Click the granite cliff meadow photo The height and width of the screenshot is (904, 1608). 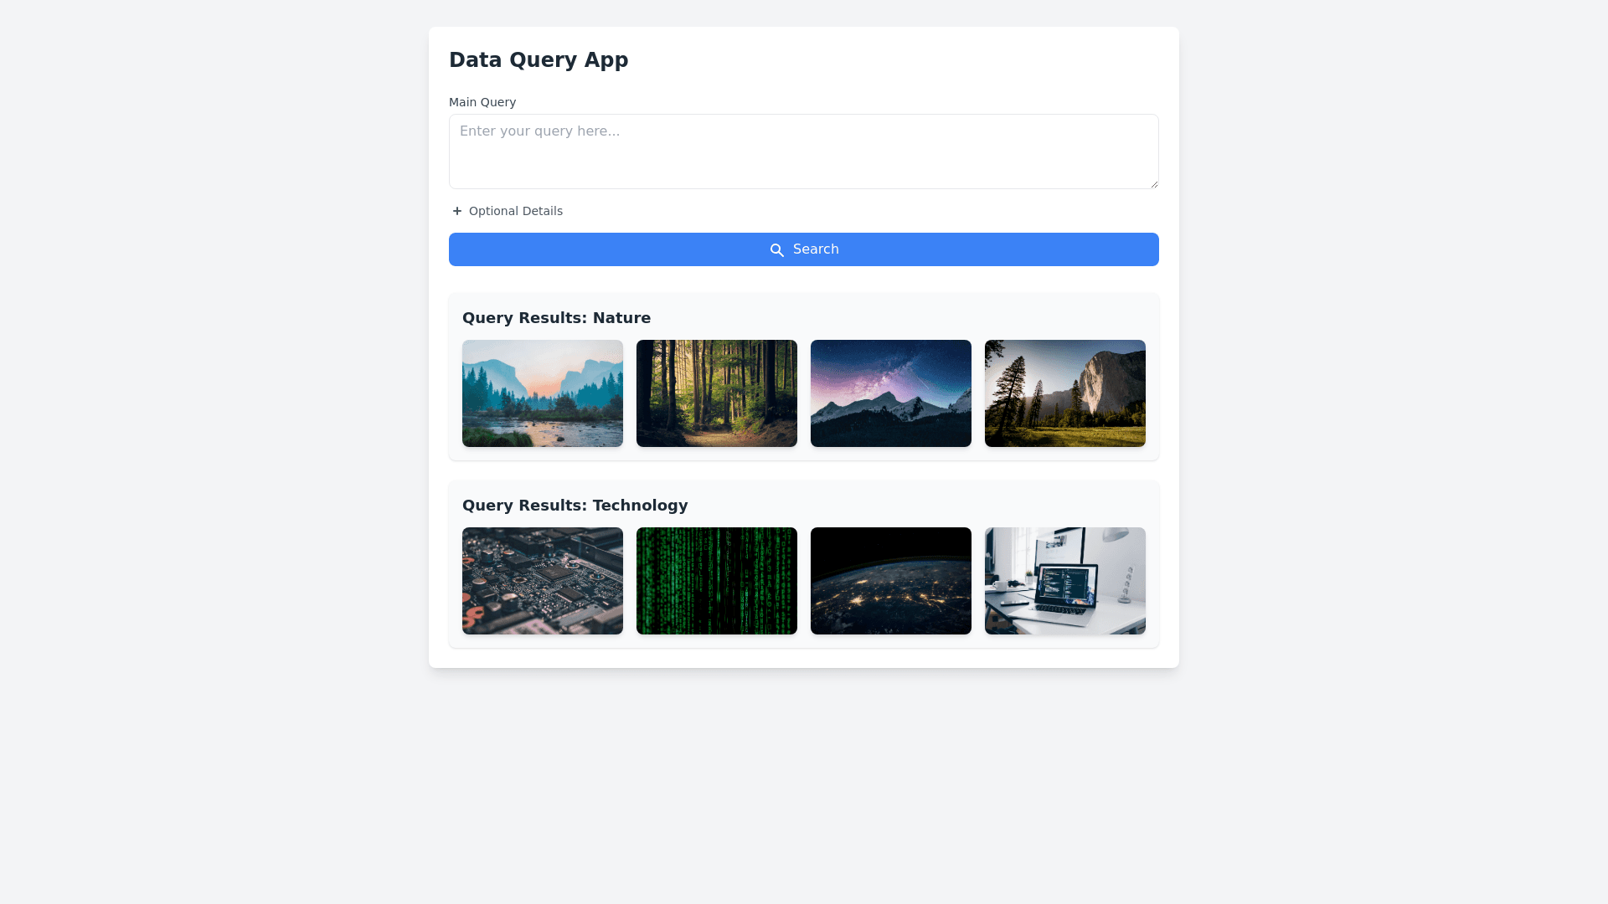pyautogui.click(x=1064, y=393)
